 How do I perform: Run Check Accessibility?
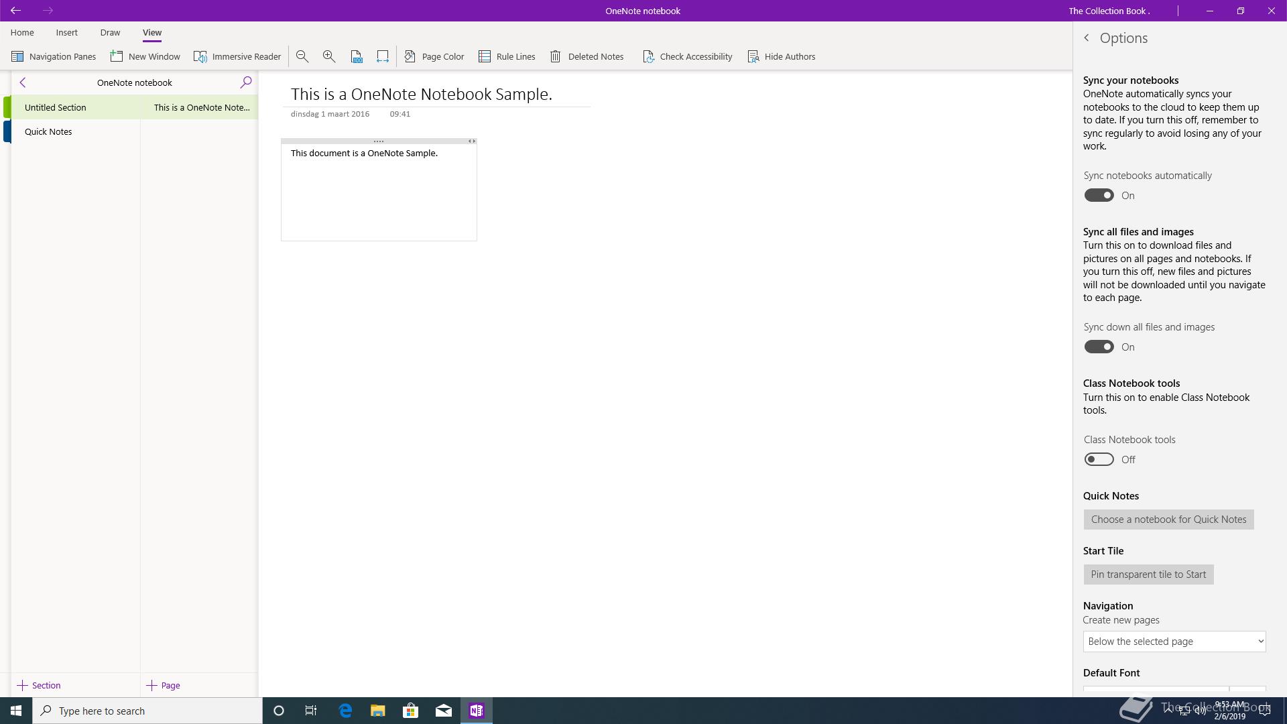click(x=687, y=56)
